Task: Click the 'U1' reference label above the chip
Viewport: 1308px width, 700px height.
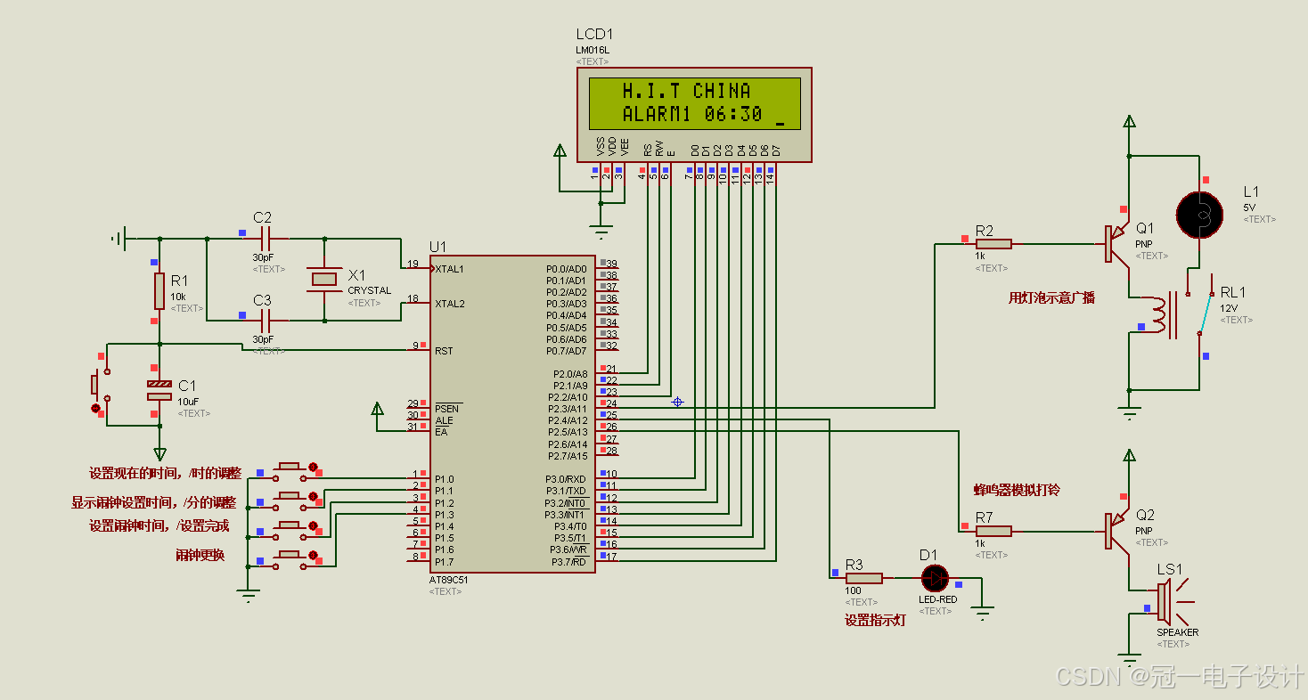Action: [437, 247]
